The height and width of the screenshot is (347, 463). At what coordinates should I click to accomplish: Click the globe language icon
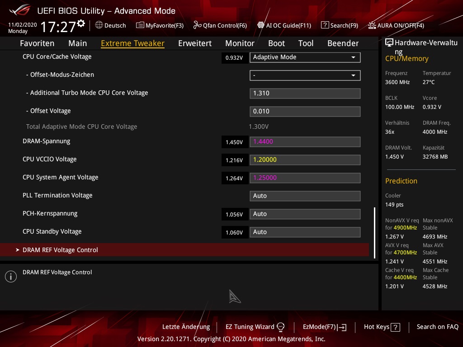(99, 25)
